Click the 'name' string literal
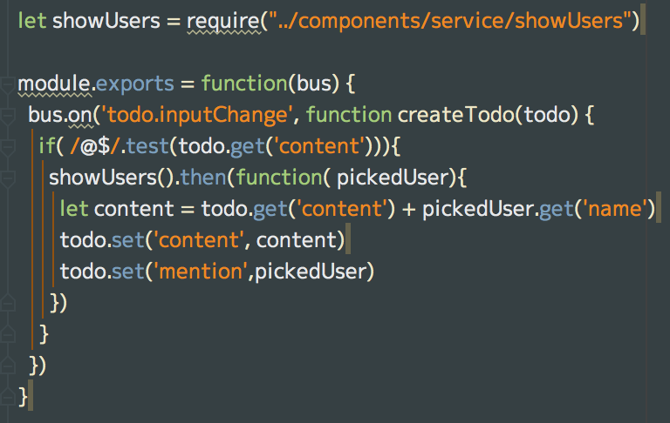Image resolution: width=670 pixels, height=423 pixels. 619,210
